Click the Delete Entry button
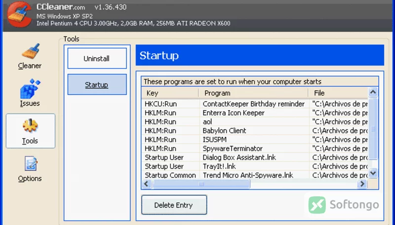 [174, 205]
